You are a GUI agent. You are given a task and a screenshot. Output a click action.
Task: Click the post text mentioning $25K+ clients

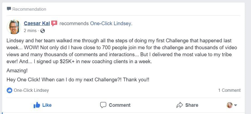coord(79,62)
